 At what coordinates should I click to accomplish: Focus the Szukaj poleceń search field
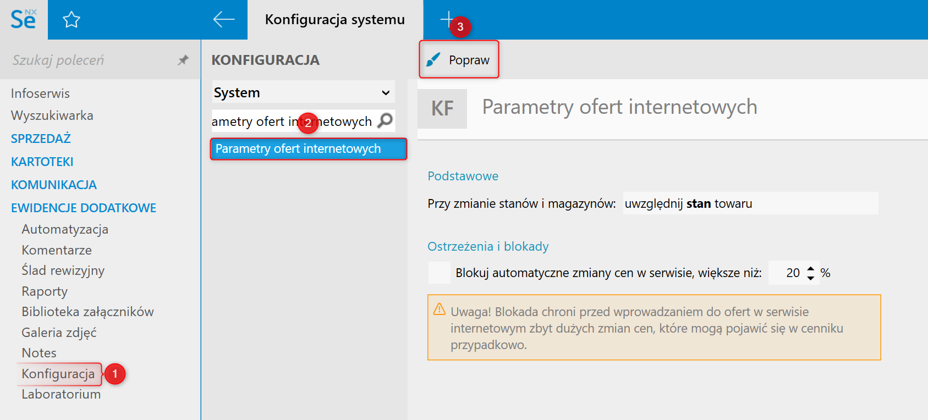pos(88,60)
